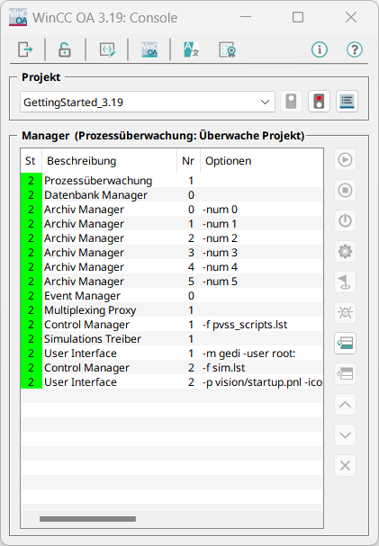
Task: Open the help question mark icon
Action: click(355, 49)
